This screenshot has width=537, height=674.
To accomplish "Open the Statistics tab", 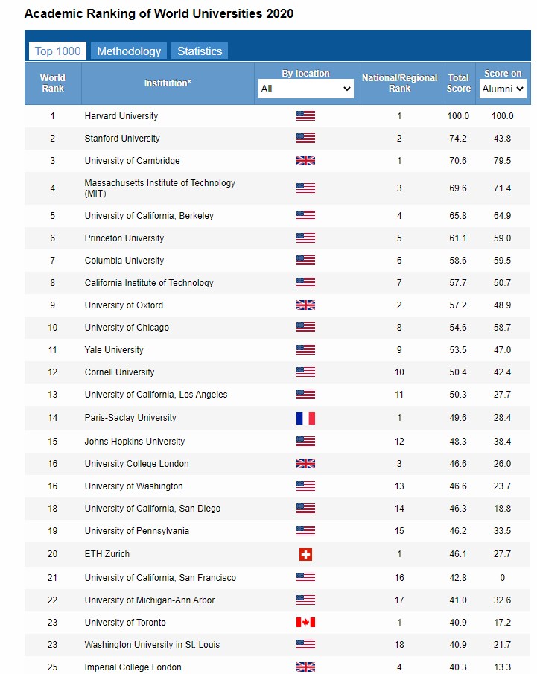I will (200, 51).
